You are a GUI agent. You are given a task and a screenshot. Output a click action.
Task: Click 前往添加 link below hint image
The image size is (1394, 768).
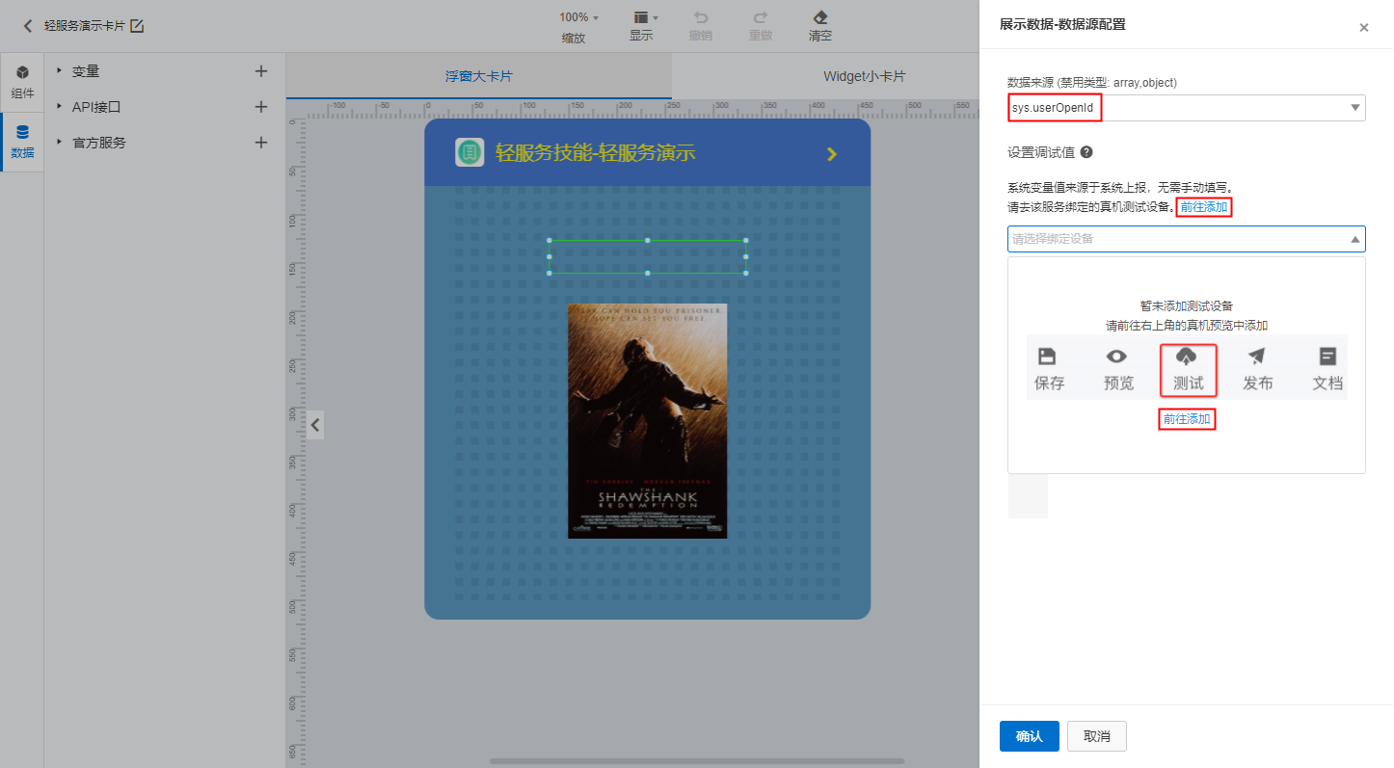1187,419
